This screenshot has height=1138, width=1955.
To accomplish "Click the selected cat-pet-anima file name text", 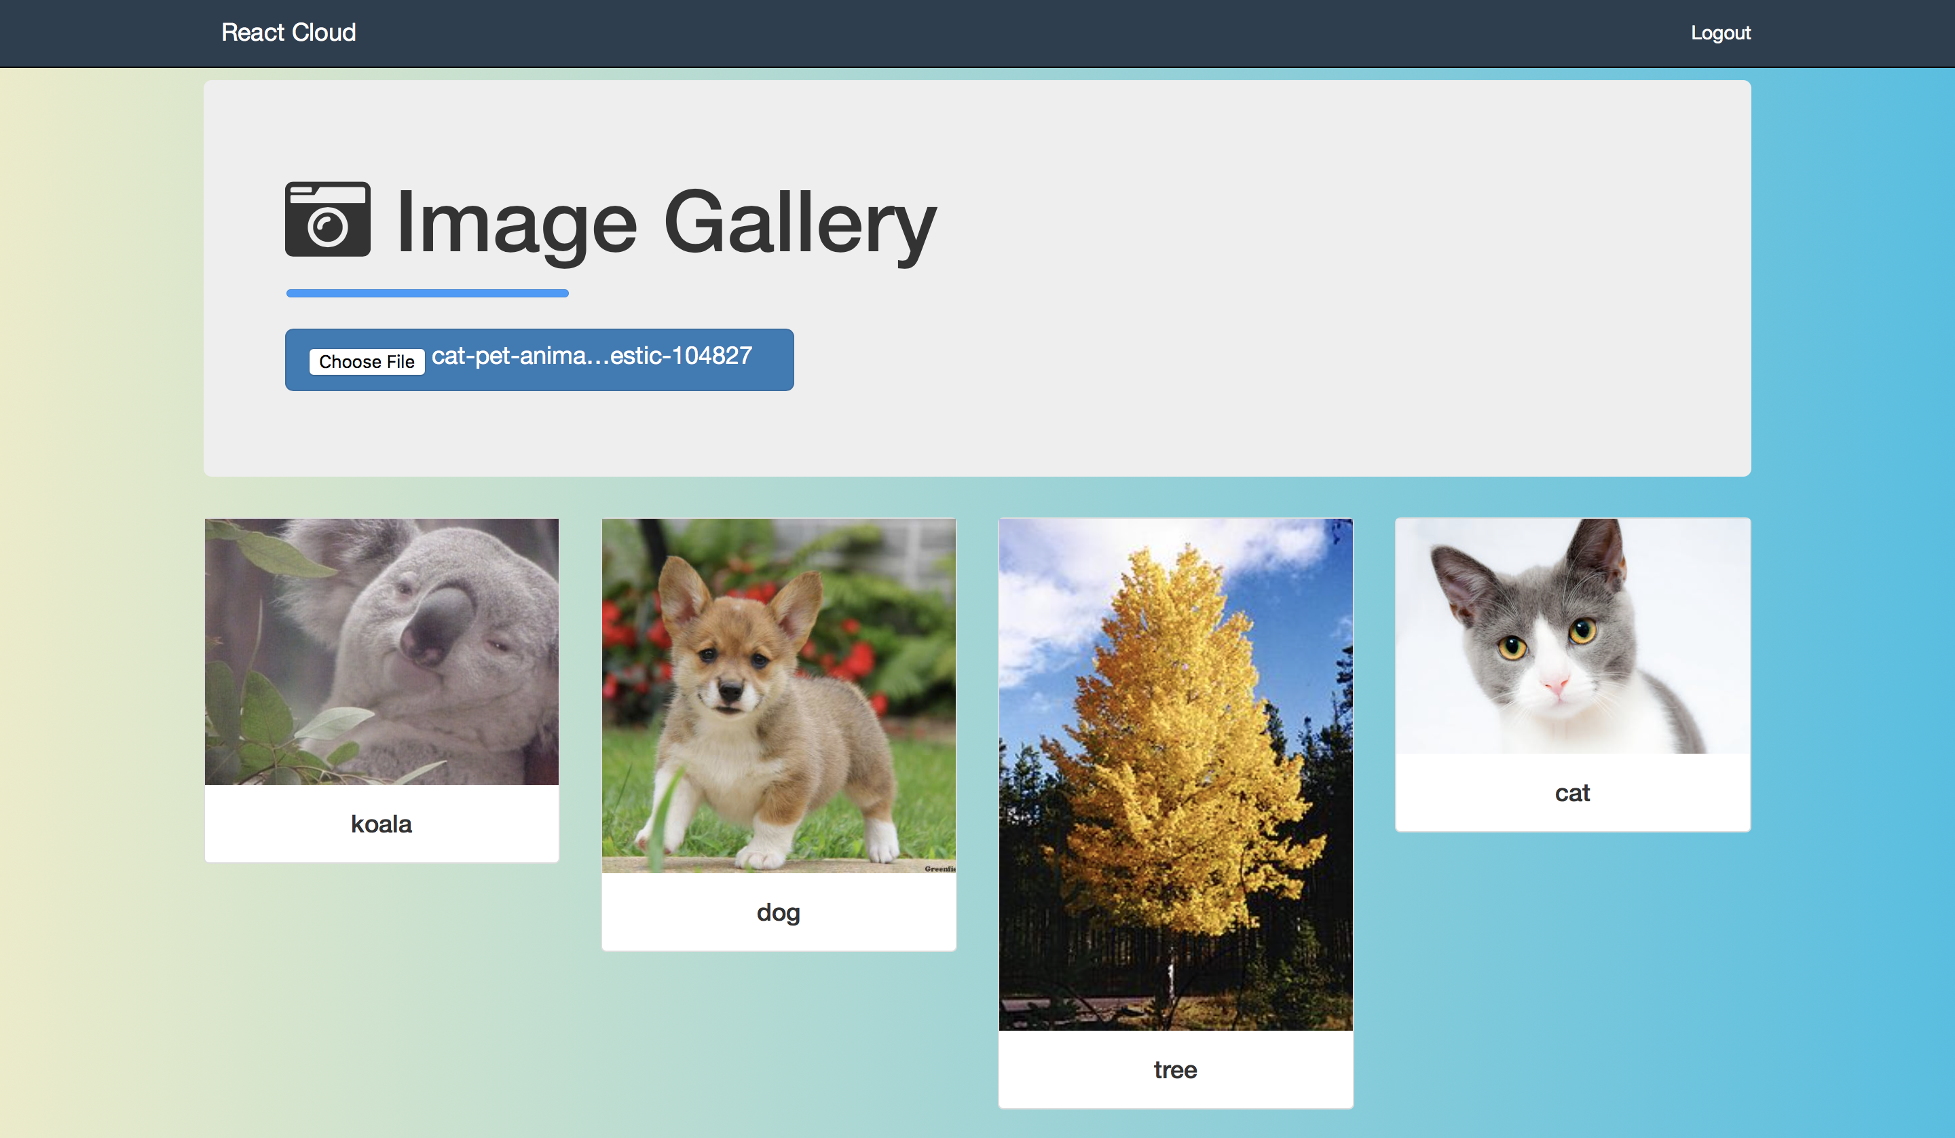I will 591,356.
